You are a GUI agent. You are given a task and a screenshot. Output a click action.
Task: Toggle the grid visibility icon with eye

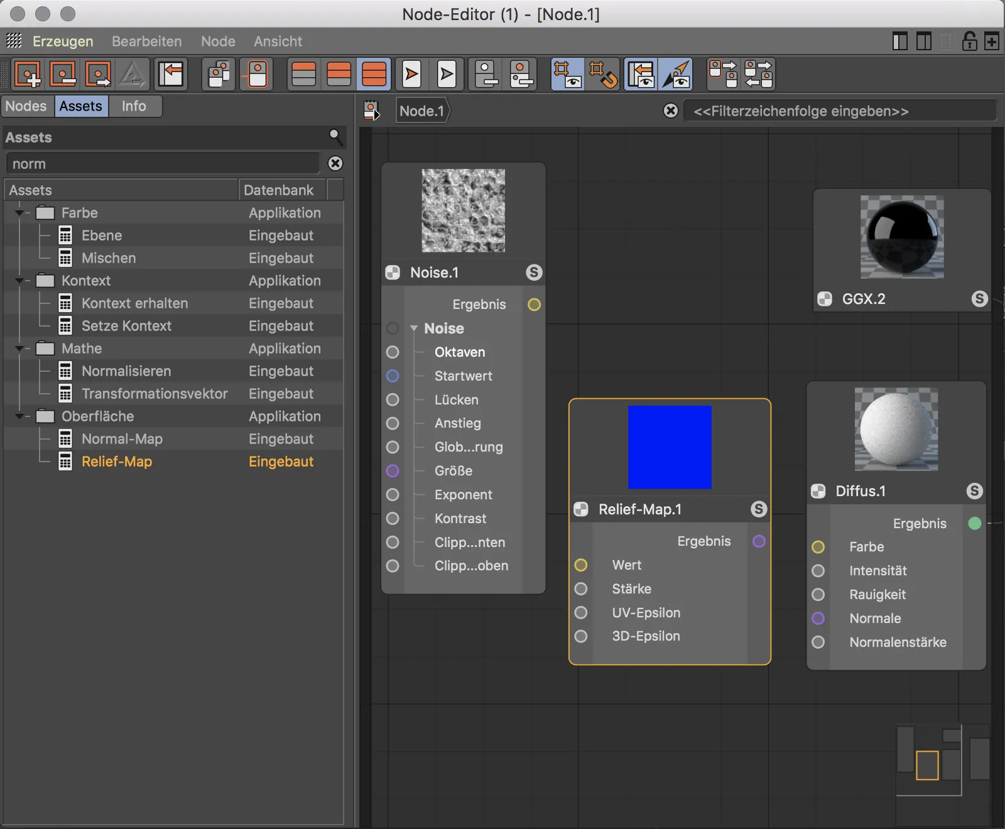[568, 74]
